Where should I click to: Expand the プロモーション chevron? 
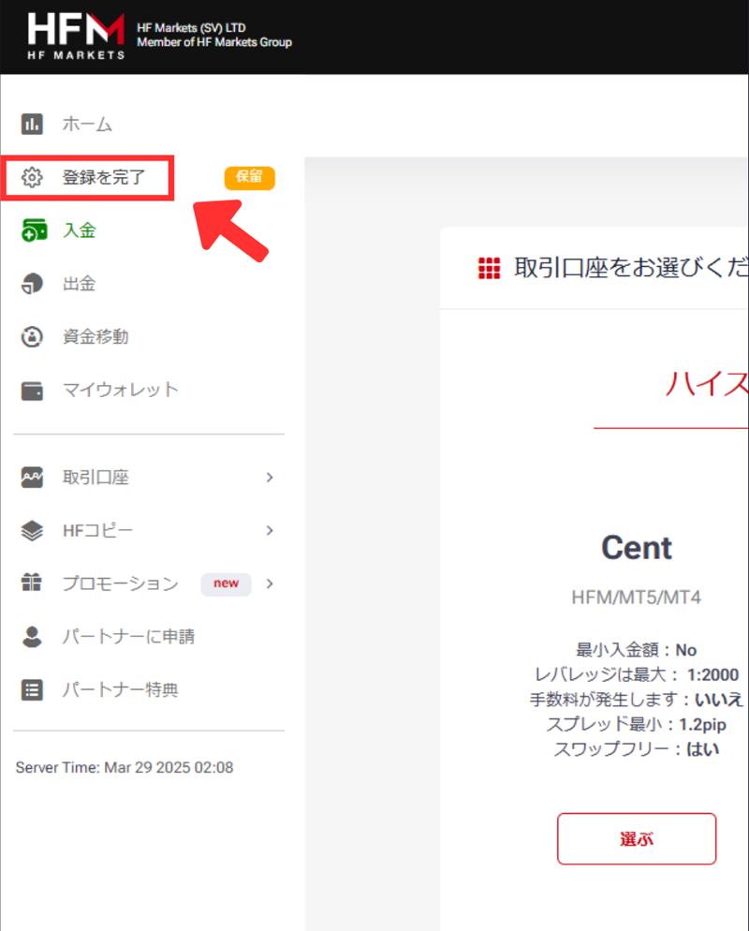point(270,584)
